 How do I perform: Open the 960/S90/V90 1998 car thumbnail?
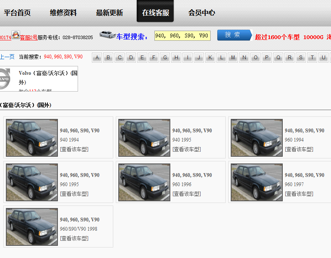32,227
